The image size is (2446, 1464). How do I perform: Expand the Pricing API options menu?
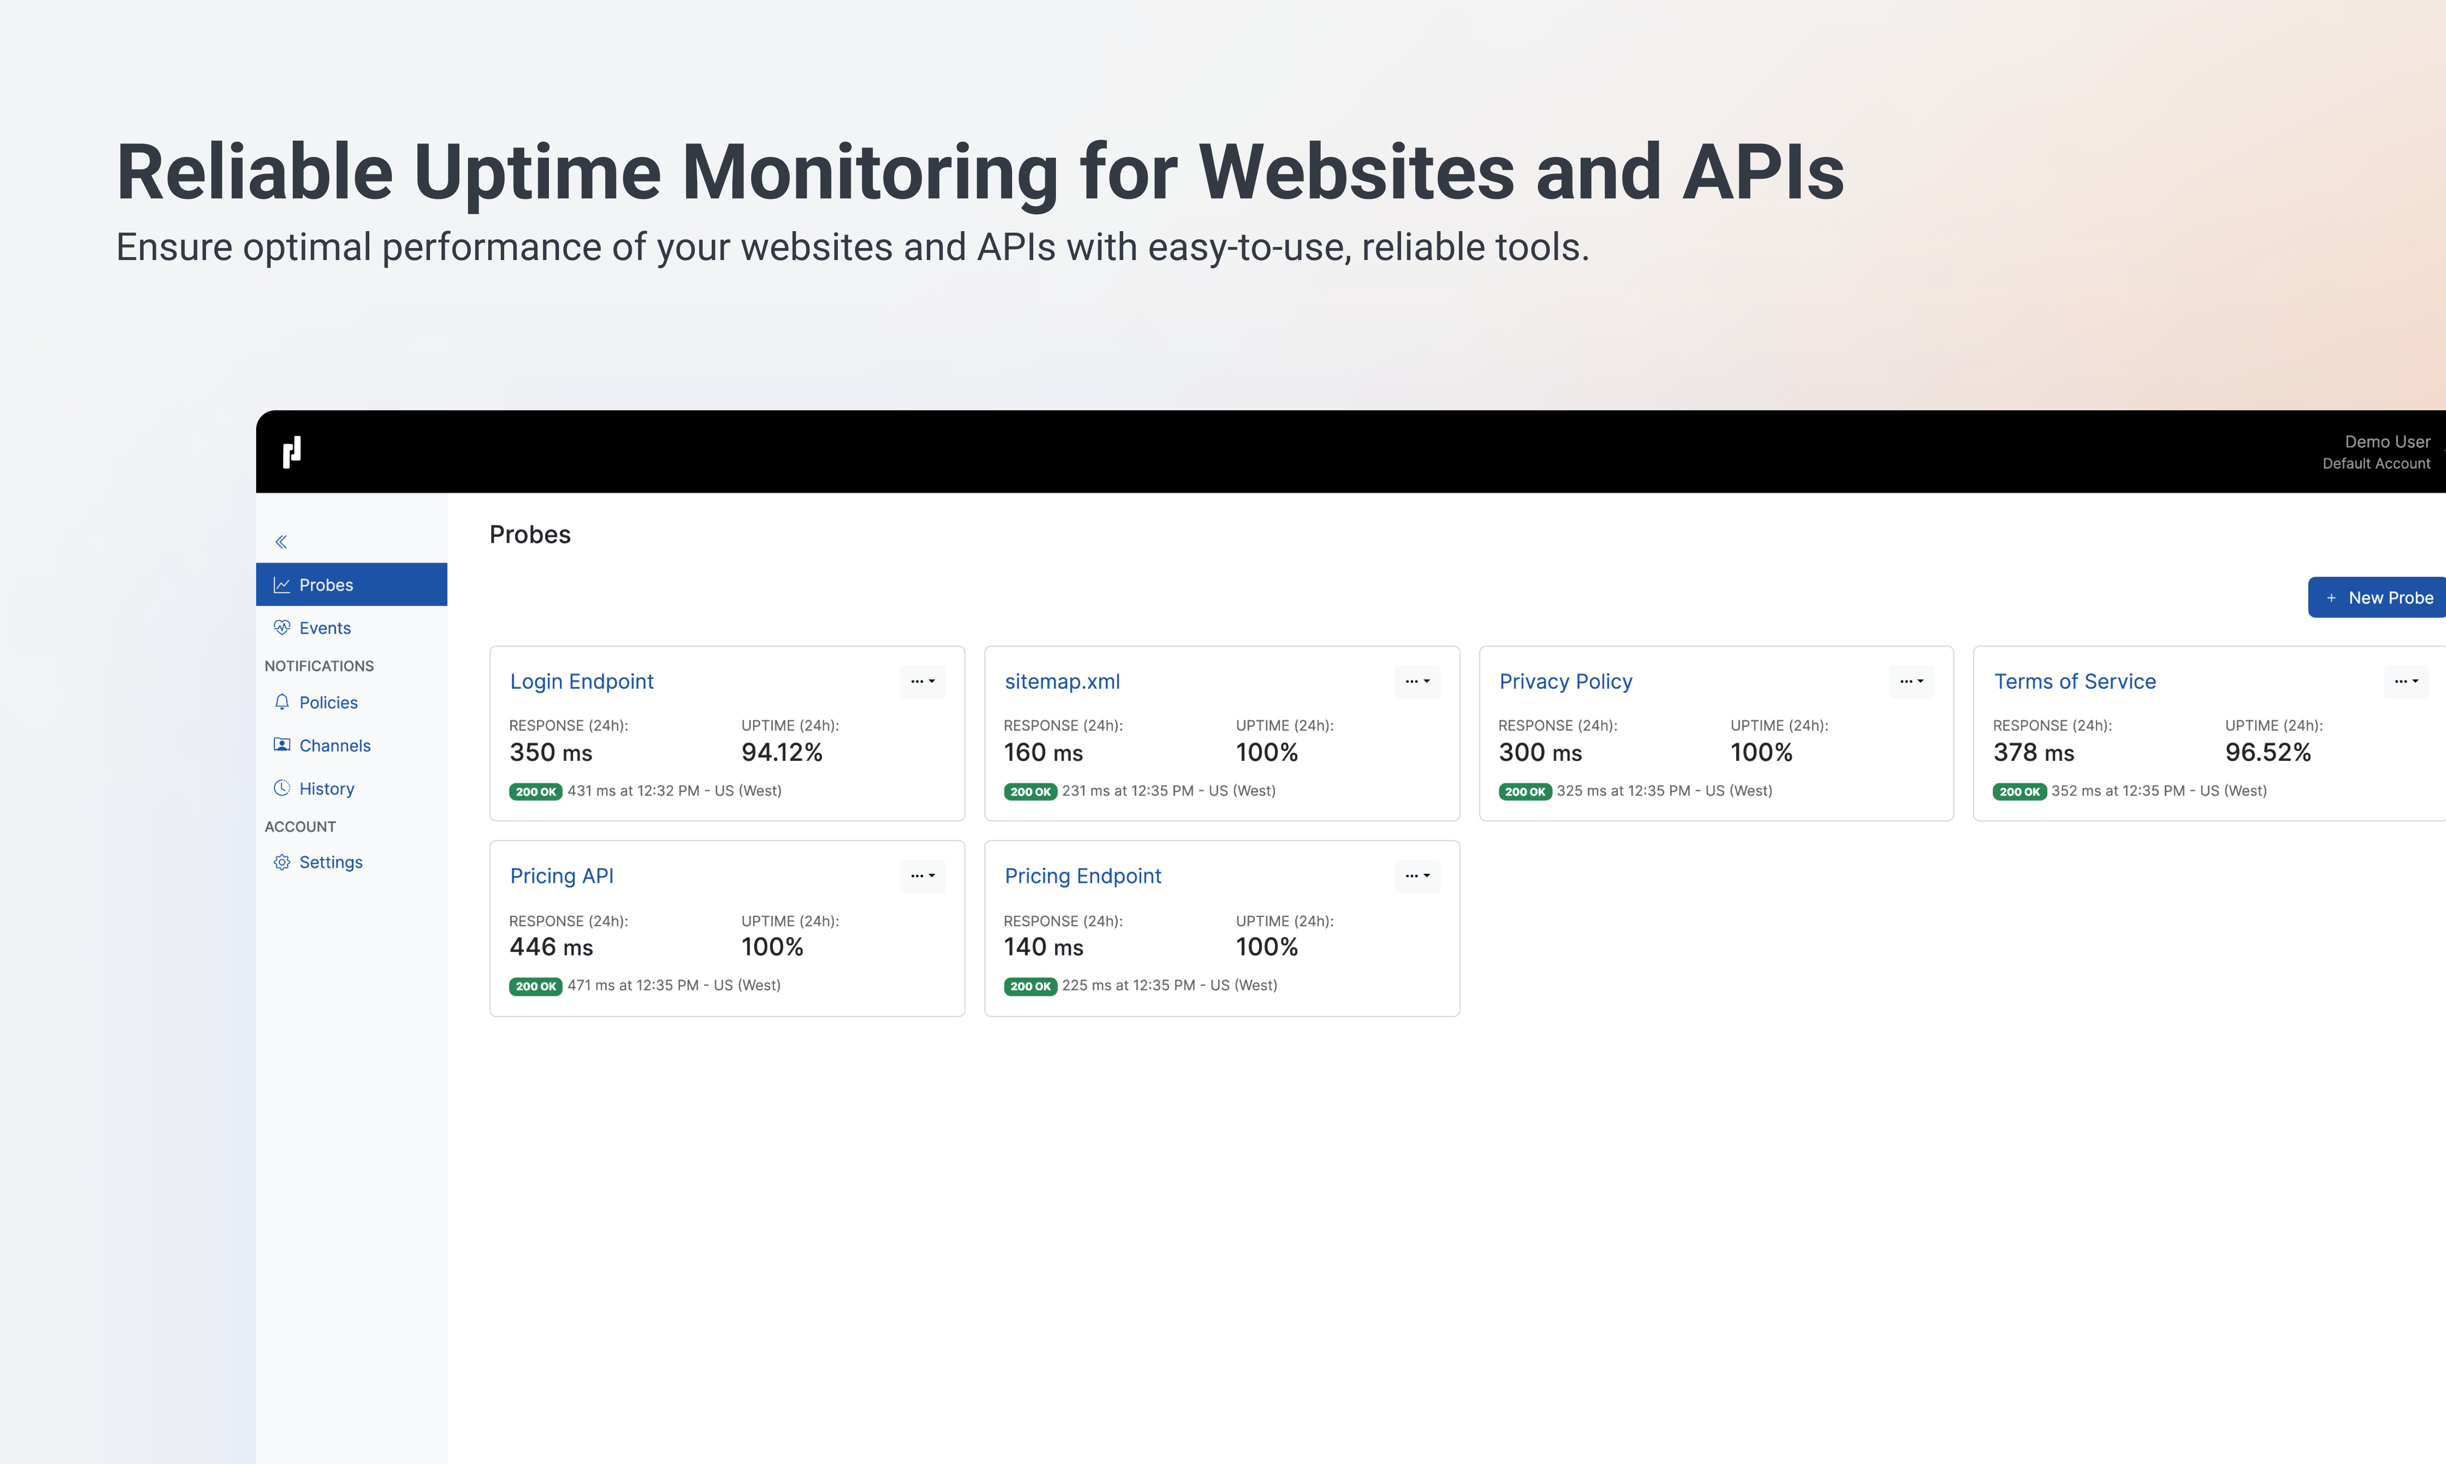click(x=922, y=876)
